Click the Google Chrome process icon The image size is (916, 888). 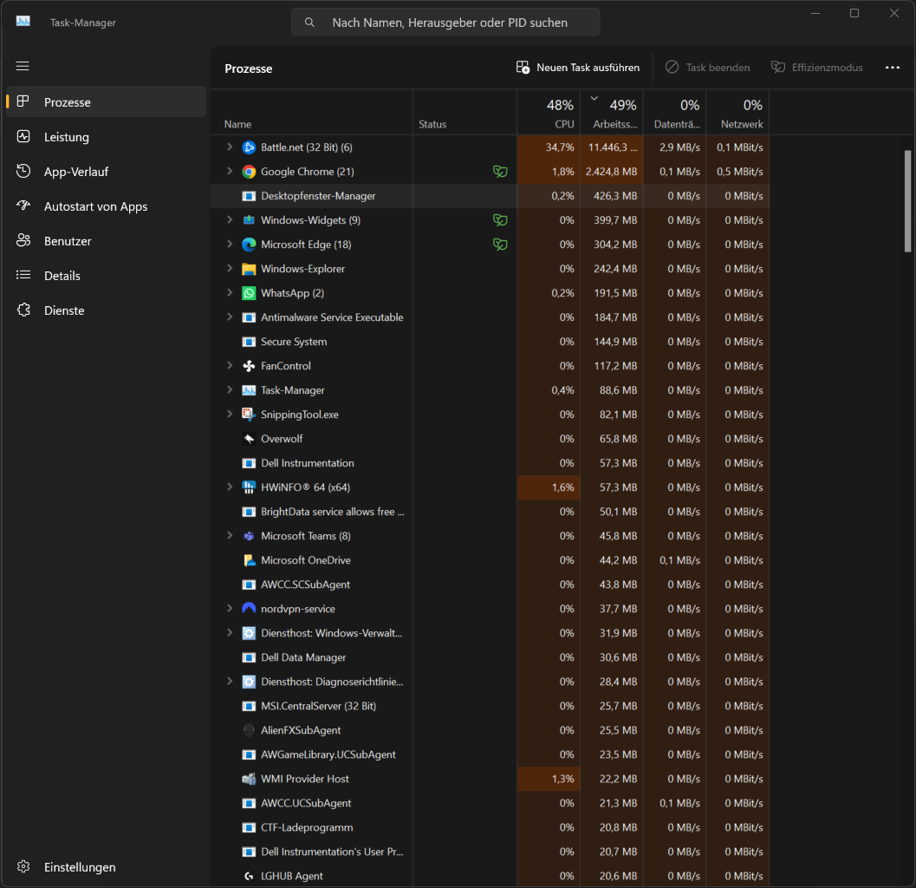(249, 172)
